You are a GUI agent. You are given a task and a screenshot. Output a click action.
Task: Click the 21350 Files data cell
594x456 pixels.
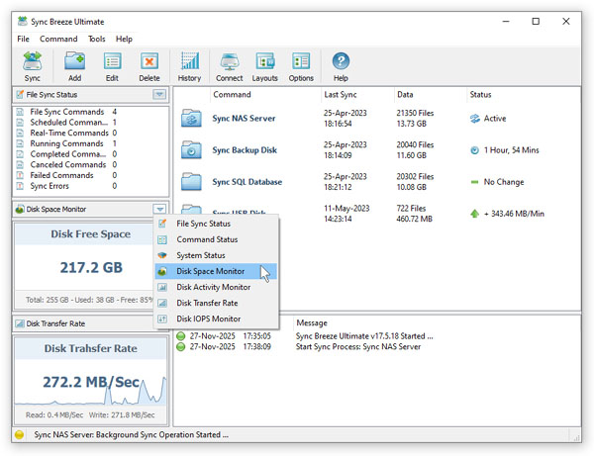tap(415, 113)
